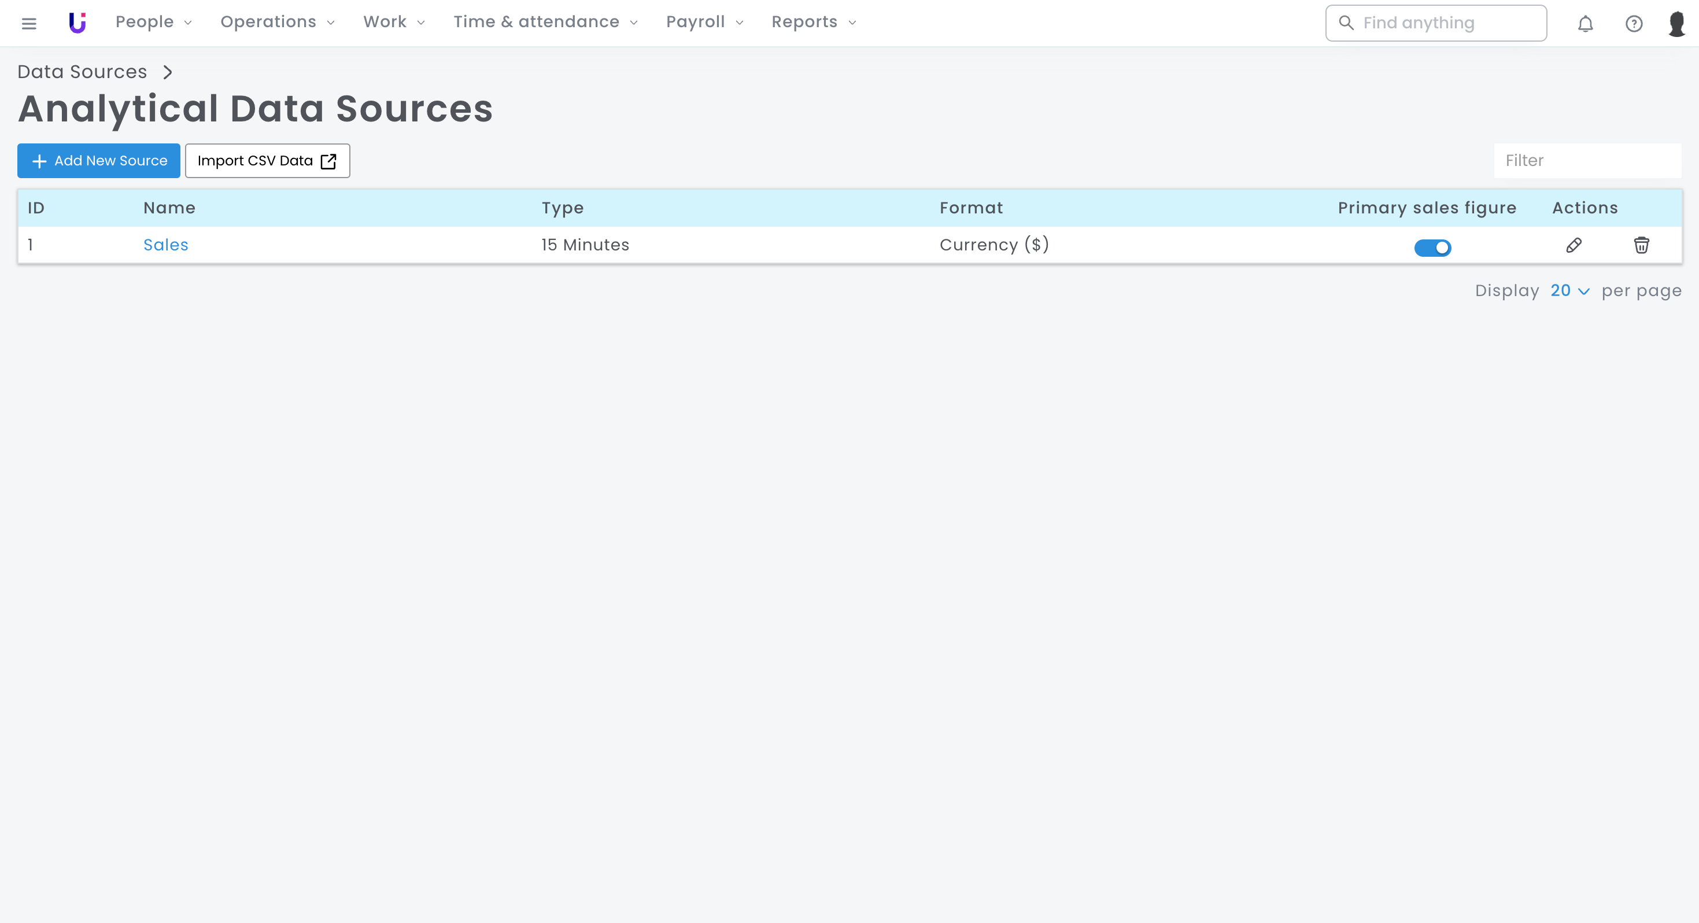Click Add New Source button
This screenshot has height=923, width=1699.
coord(98,160)
